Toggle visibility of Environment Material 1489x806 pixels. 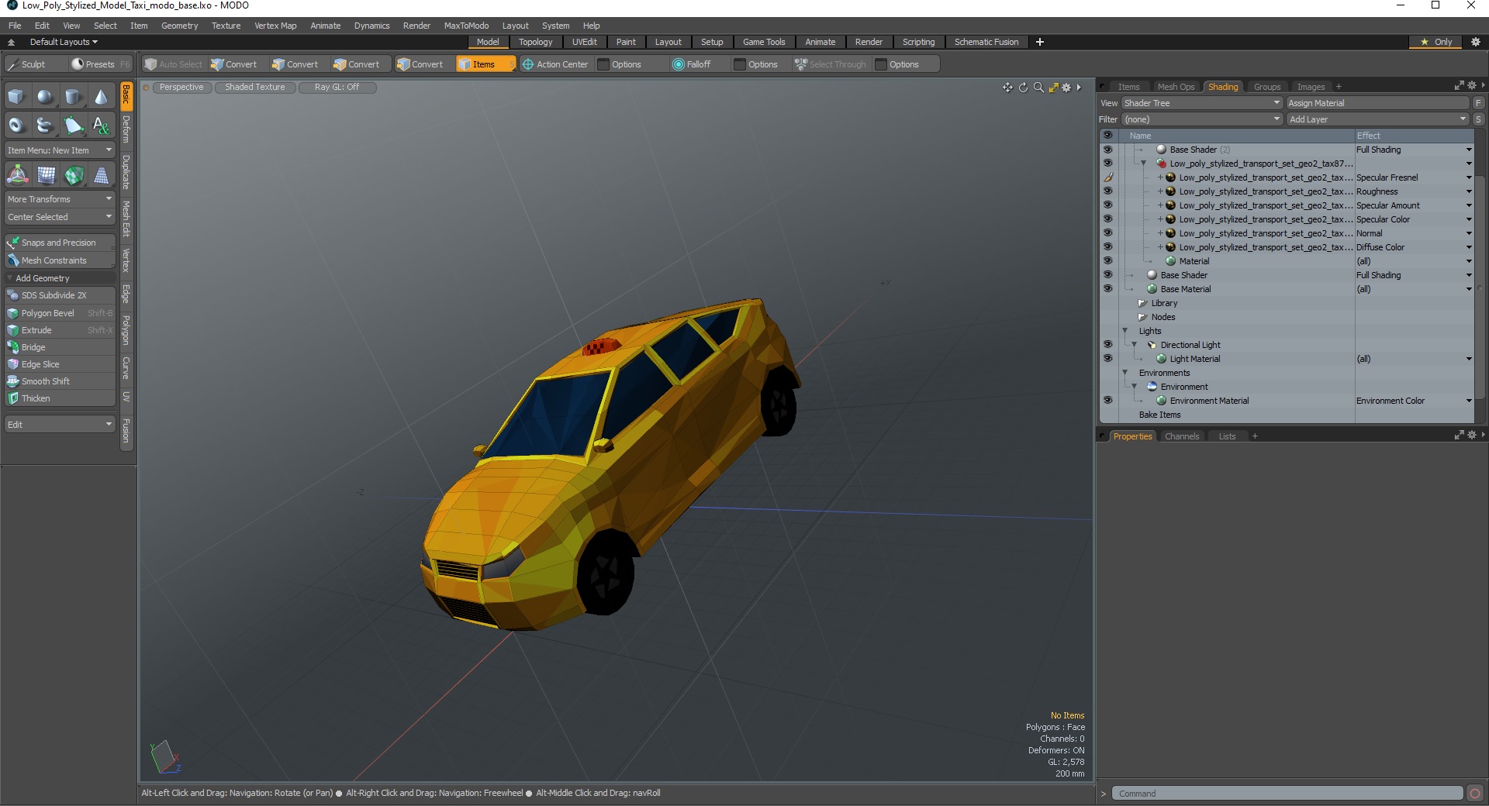1107,401
